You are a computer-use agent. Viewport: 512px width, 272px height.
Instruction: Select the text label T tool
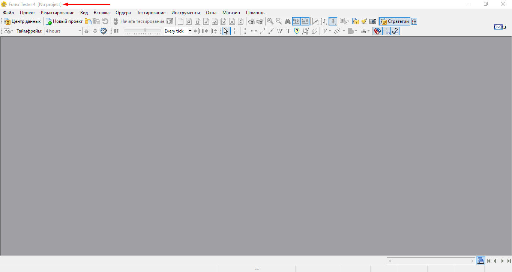tap(288, 31)
